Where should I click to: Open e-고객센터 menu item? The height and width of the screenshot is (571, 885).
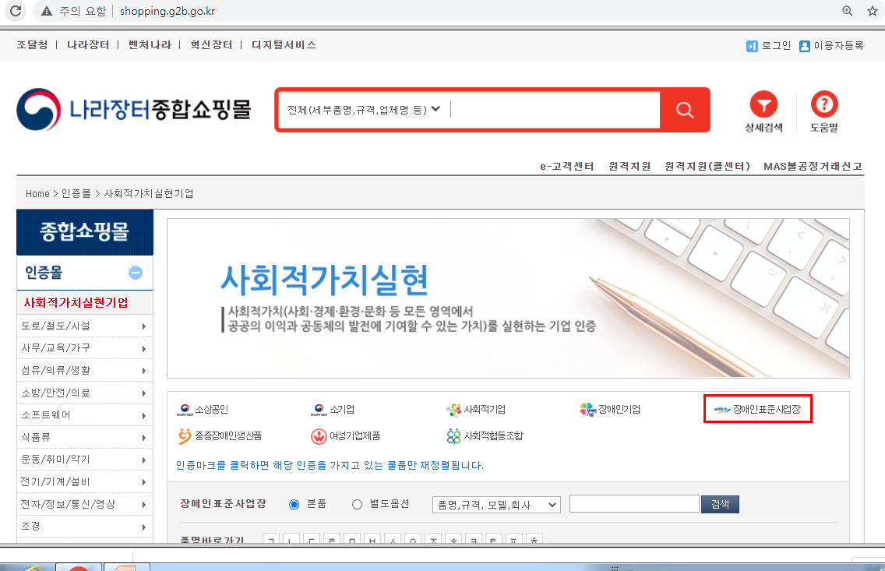tap(566, 166)
